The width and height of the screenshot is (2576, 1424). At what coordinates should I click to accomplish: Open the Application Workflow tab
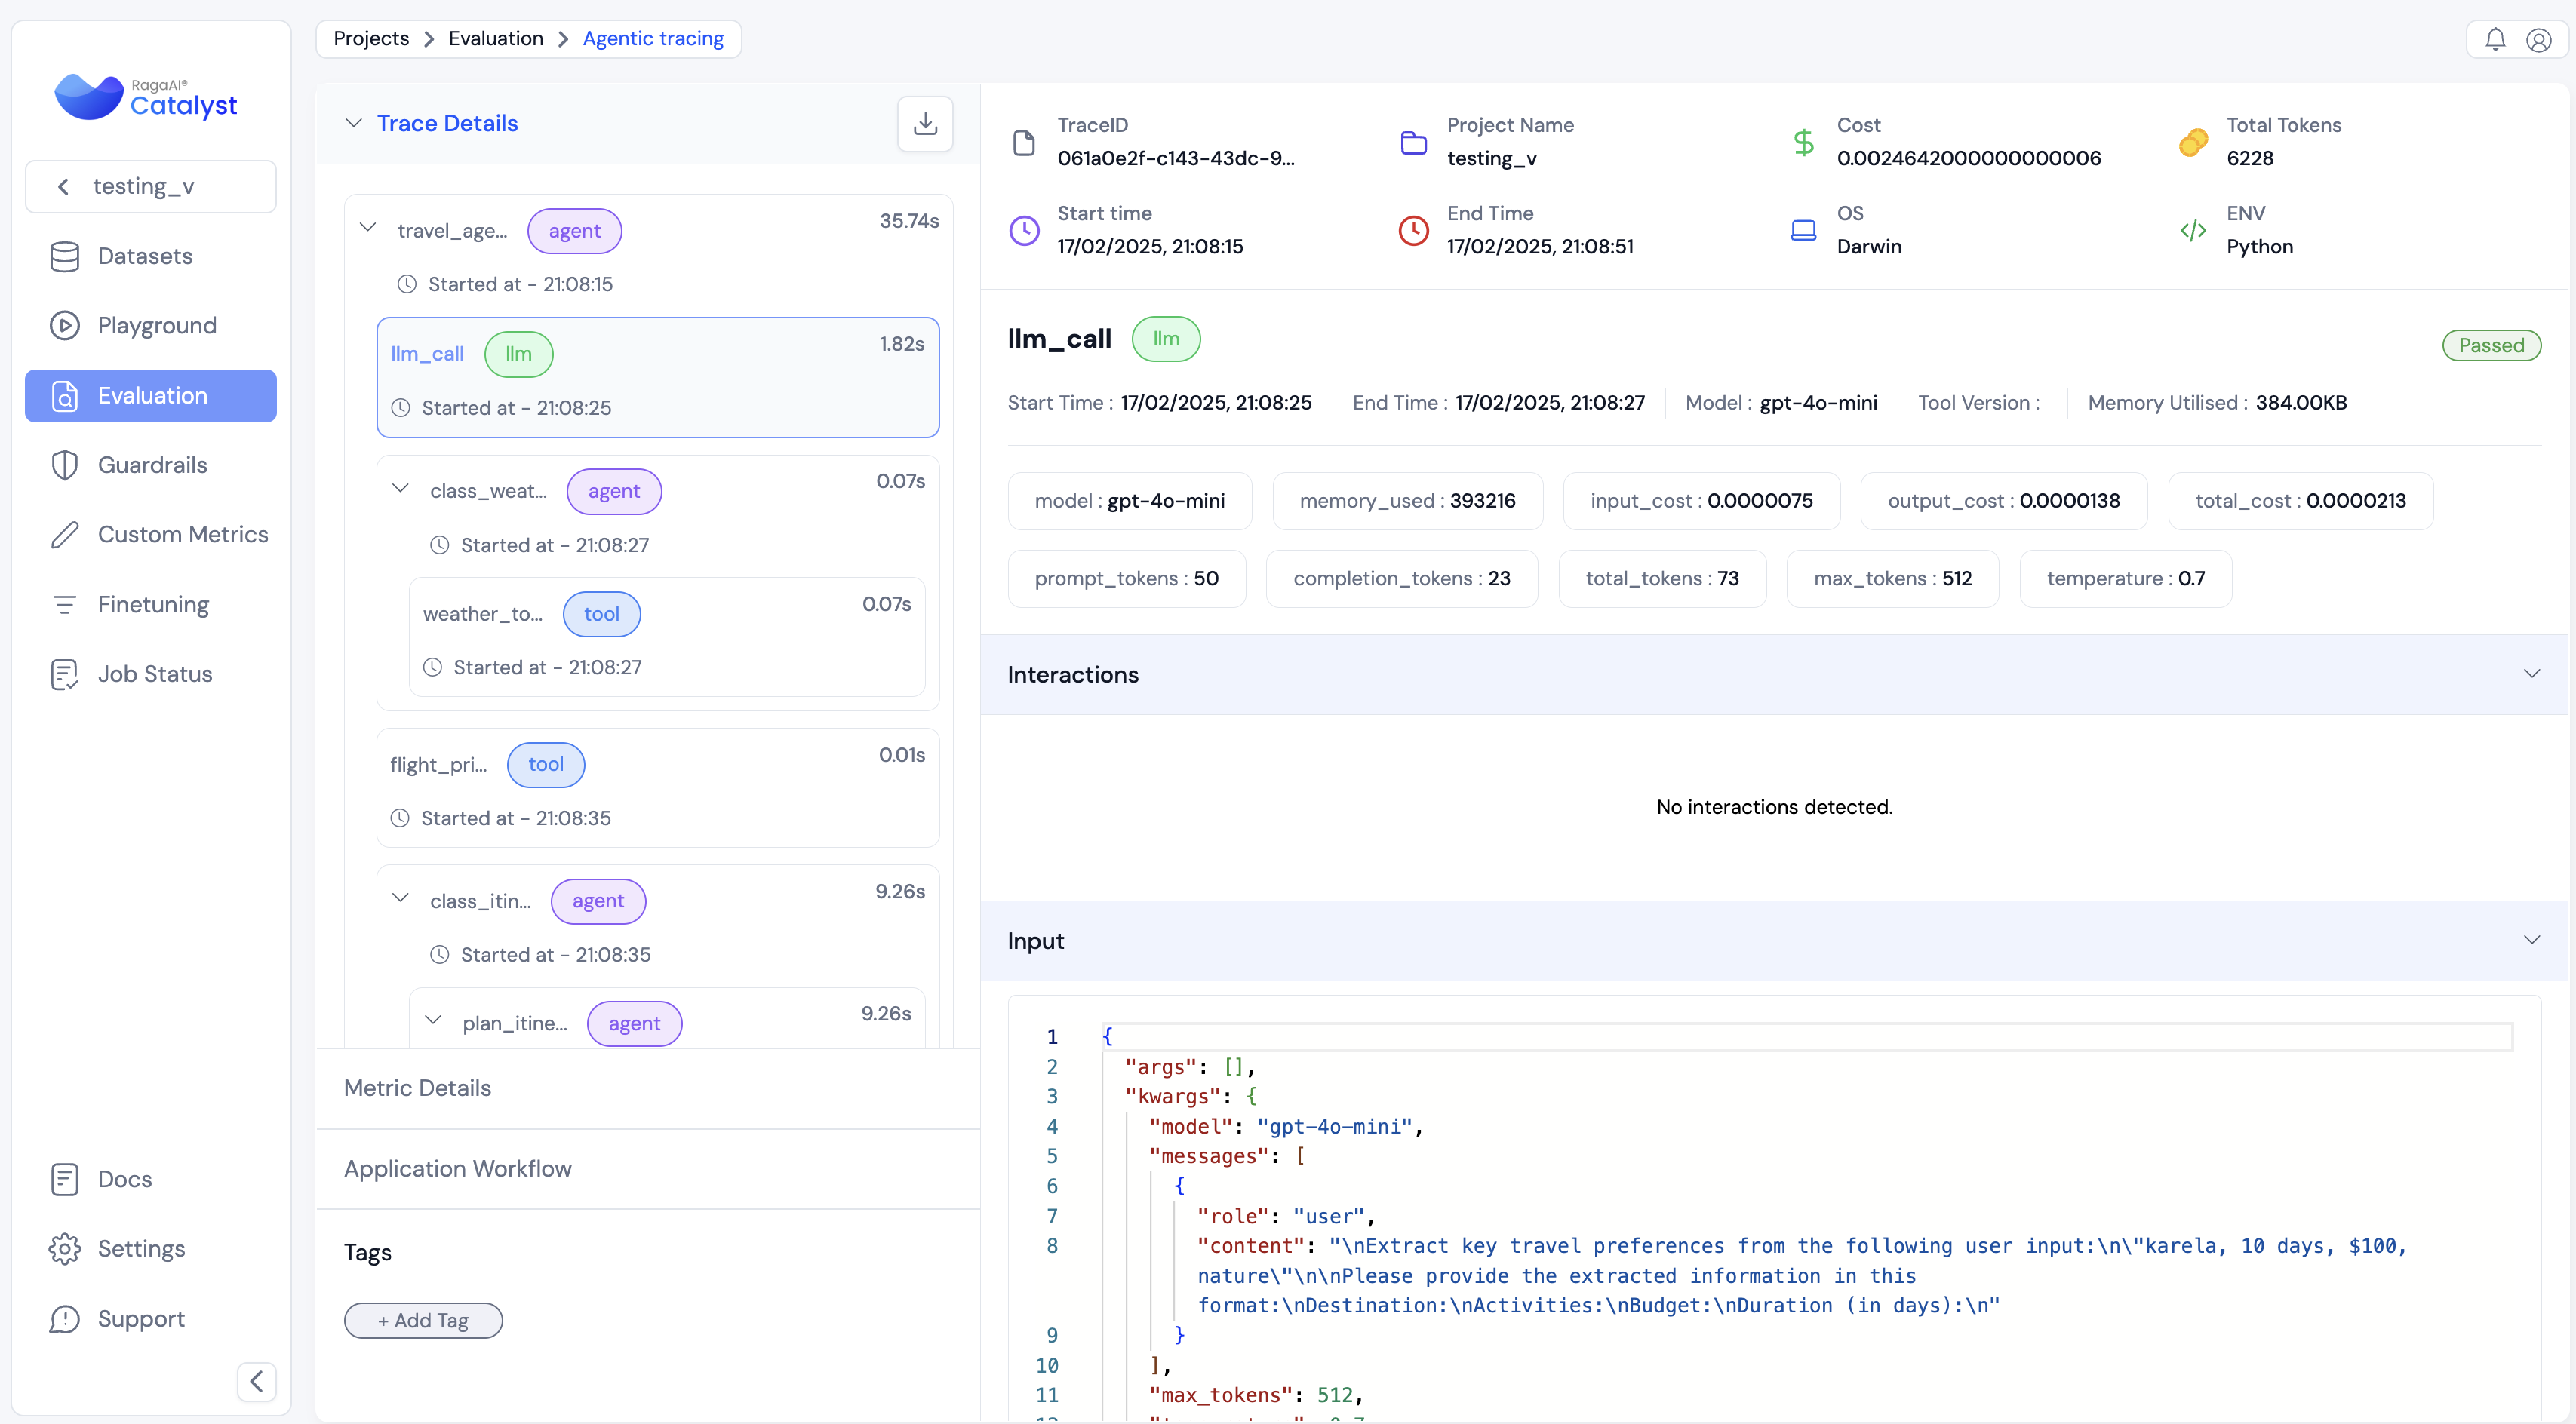pos(457,1168)
